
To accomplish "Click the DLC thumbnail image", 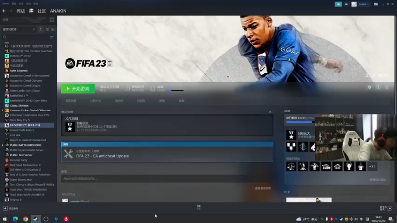I will 309,200.
